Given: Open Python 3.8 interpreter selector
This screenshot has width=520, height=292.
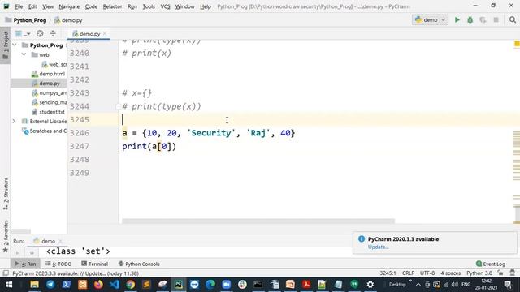Looking at the screenshot, I should pos(479,273).
